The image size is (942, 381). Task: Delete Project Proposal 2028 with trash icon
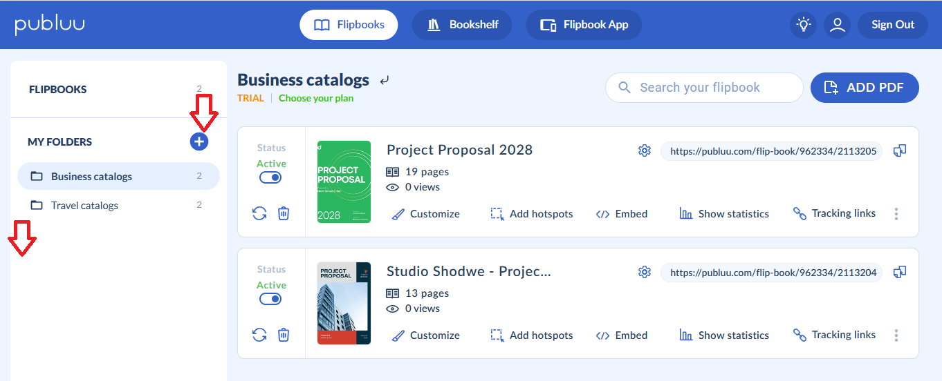point(284,213)
